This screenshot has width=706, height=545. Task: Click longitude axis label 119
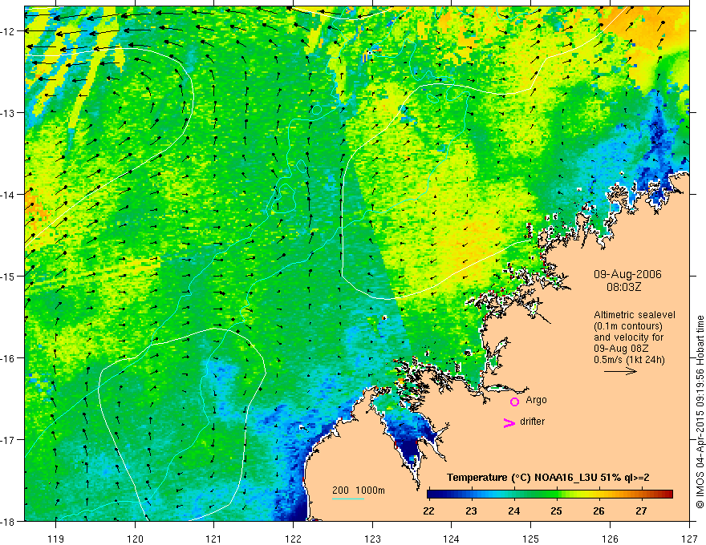pos(56,539)
